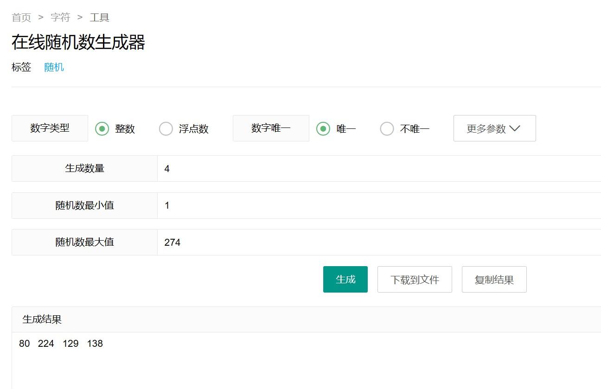The width and height of the screenshot is (601, 389).
Task: Switch to the 不唯一 option
Action: pos(387,128)
